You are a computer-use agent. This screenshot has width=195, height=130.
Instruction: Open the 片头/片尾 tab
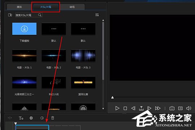tap(46, 7)
